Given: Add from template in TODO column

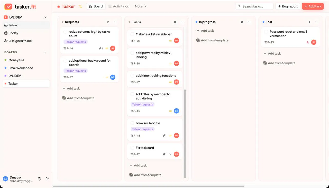Looking at the screenshot, I should [145, 175].
